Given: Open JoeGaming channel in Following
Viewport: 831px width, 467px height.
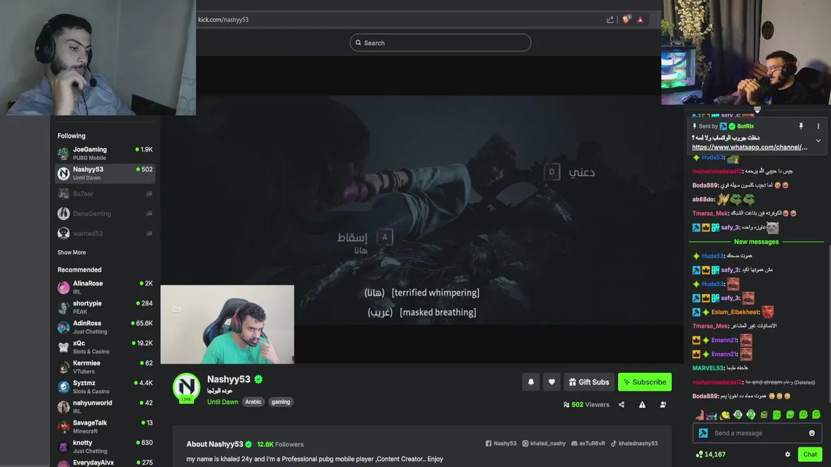Looking at the screenshot, I should (x=105, y=153).
